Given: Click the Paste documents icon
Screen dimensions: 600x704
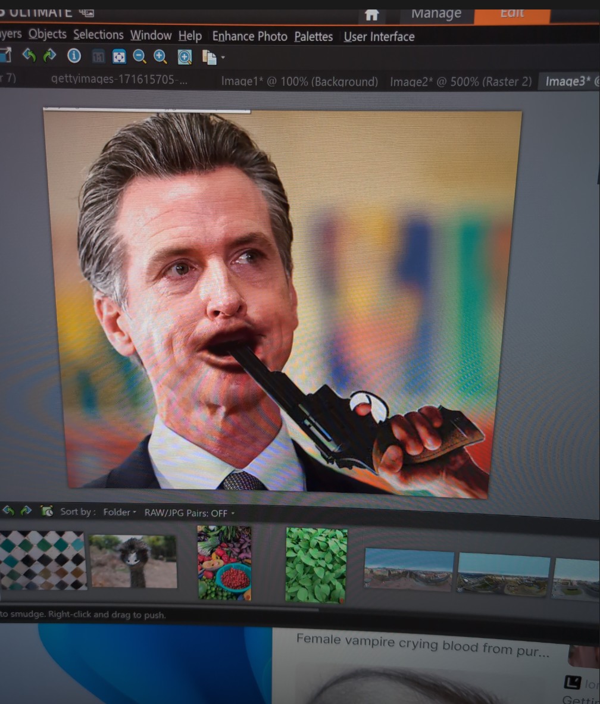Looking at the screenshot, I should click(210, 58).
